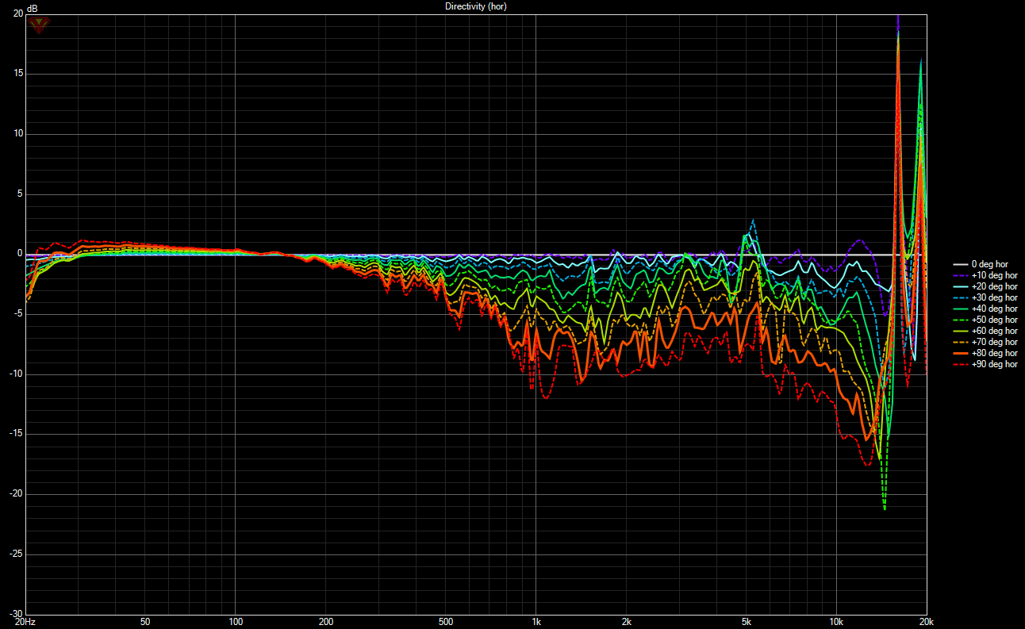Click the "+90 deg hor" legend entry
1025x629 pixels.
click(x=985, y=364)
